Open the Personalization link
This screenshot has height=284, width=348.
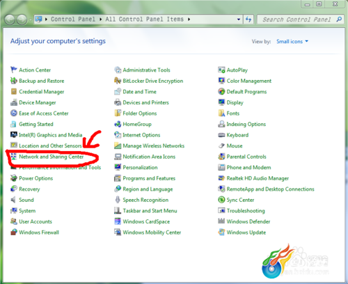tap(140, 167)
